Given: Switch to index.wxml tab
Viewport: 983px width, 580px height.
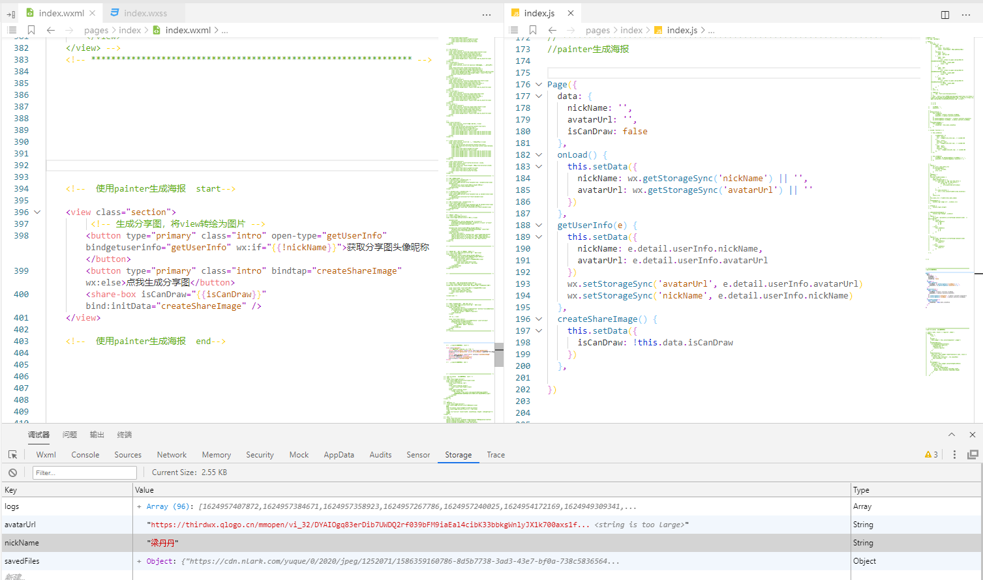Looking at the screenshot, I should click(x=61, y=13).
